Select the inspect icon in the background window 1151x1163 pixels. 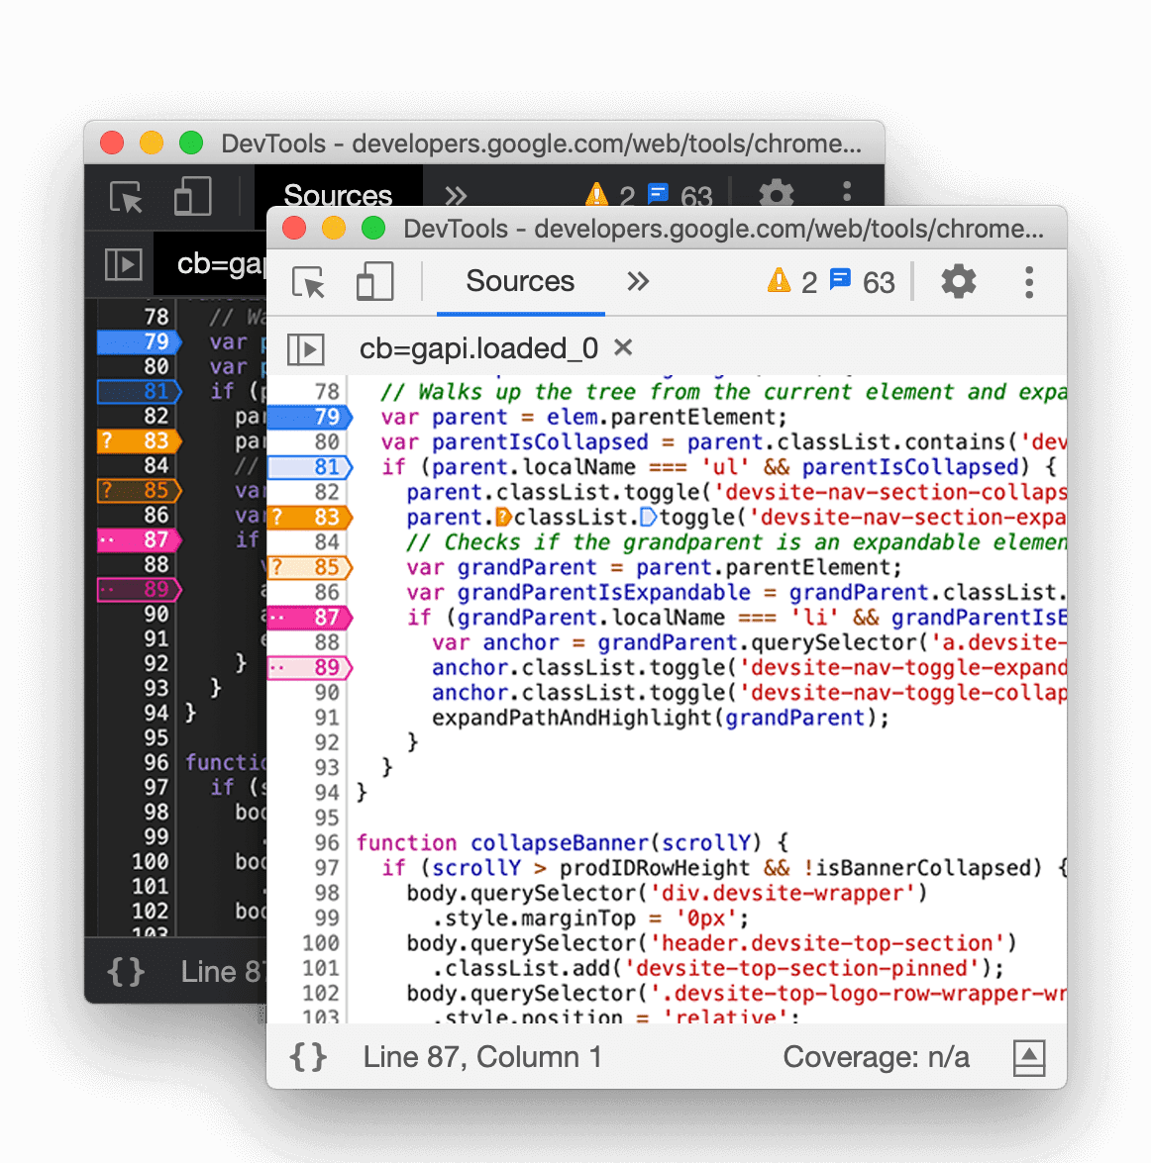[x=125, y=197]
